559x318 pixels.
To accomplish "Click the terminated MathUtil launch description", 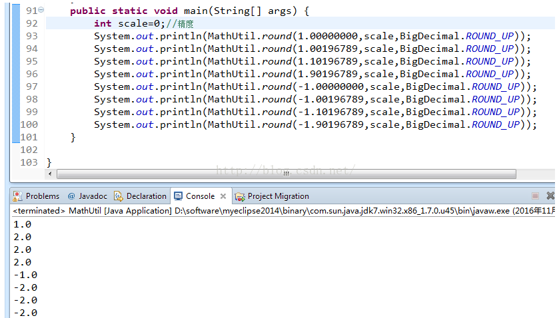I will (x=283, y=211).
